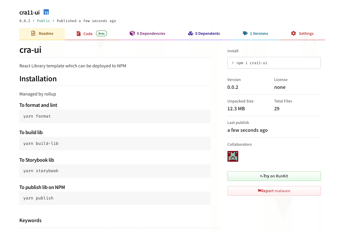This screenshot has height=234, width=345.
Task: Open the 0 Dependencies tab
Action: click(x=147, y=34)
